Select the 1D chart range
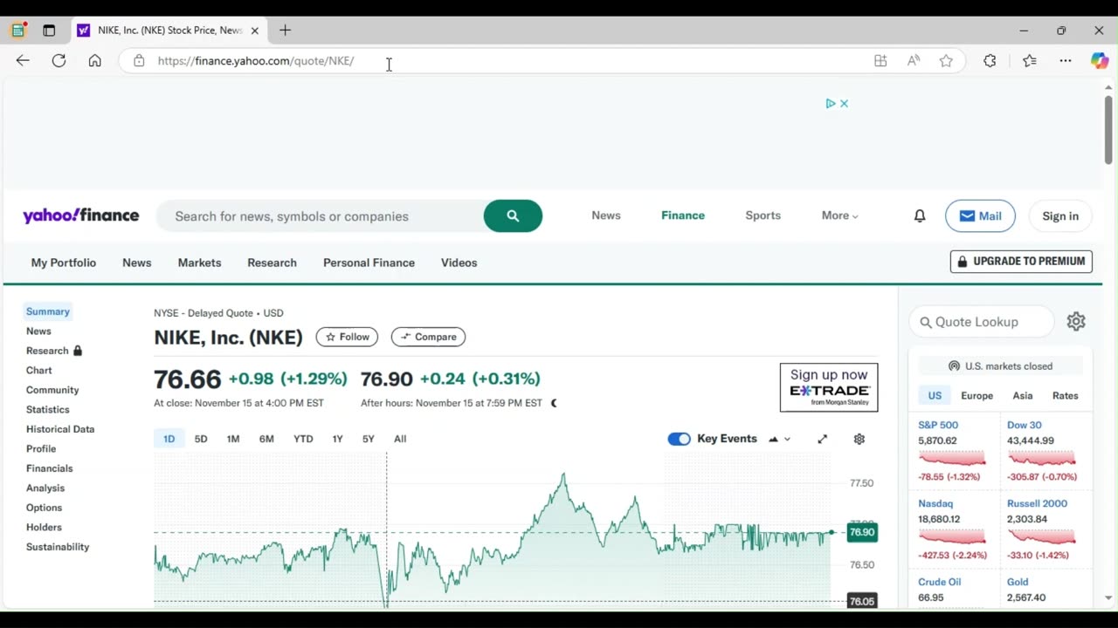 (169, 439)
